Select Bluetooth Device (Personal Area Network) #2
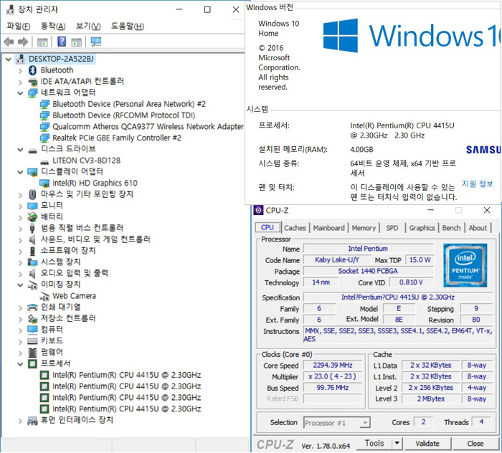The width and height of the screenshot is (502, 453). [x=129, y=104]
